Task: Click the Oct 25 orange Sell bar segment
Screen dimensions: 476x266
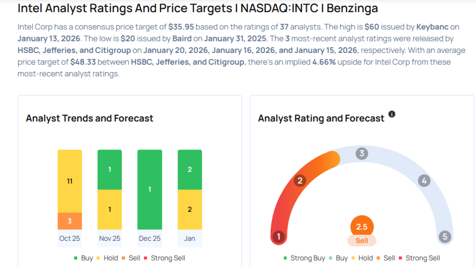Action: click(x=70, y=221)
